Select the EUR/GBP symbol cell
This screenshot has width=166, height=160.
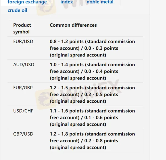click(23, 88)
